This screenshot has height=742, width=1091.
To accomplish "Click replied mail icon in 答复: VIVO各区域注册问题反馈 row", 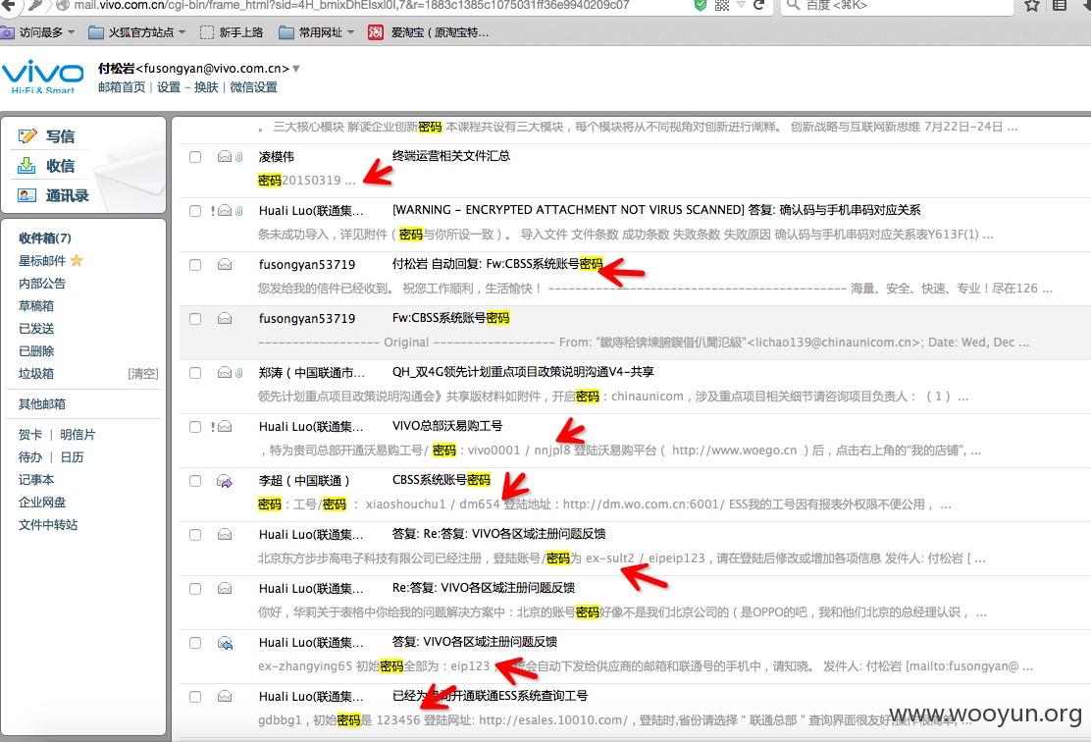I will pos(224,643).
